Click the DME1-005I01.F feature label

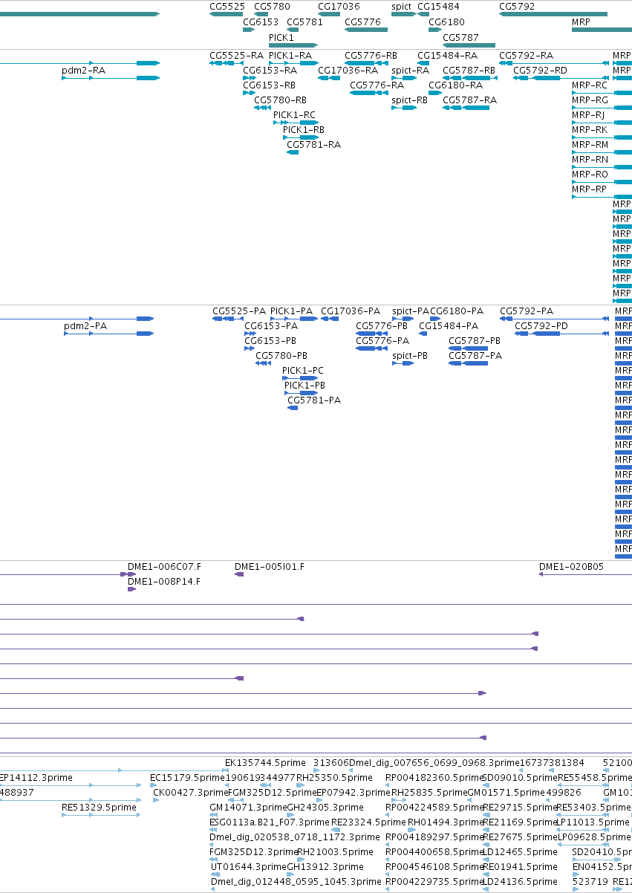click(x=270, y=567)
